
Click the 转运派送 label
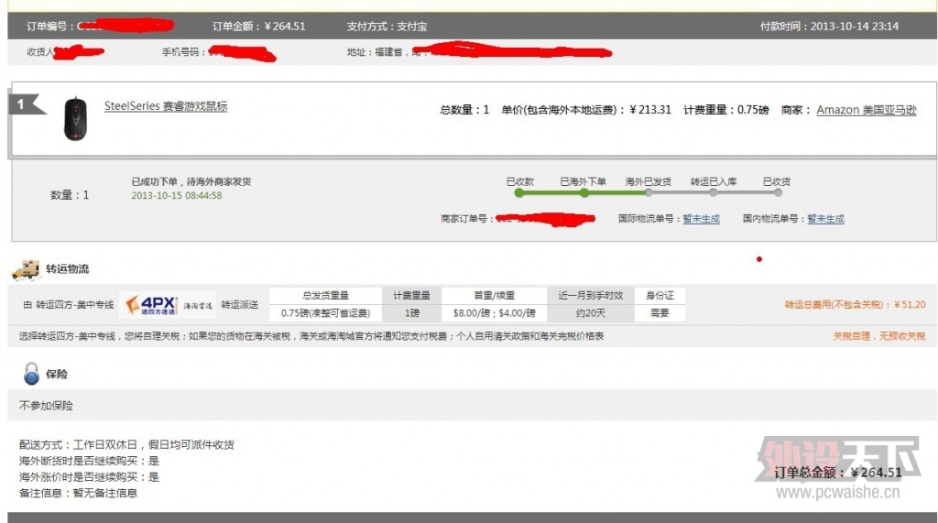pyautogui.click(x=240, y=305)
